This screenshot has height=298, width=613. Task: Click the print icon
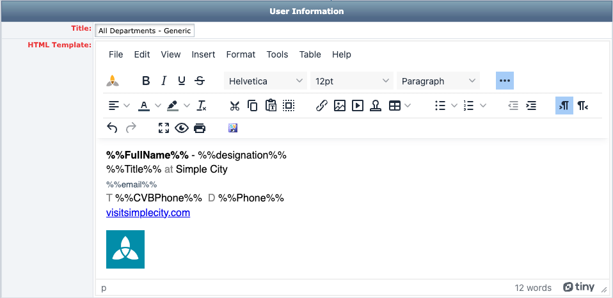coord(200,128)
